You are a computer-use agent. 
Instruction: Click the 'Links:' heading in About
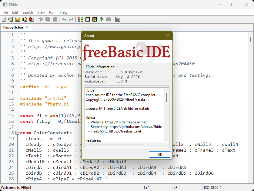[90, 118]
